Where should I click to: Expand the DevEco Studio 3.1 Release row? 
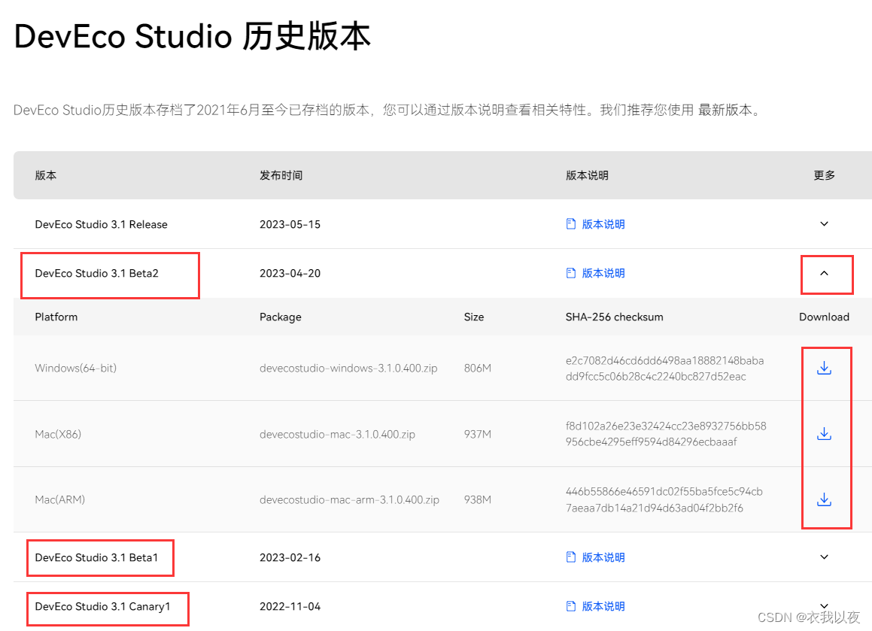point(824,224)
